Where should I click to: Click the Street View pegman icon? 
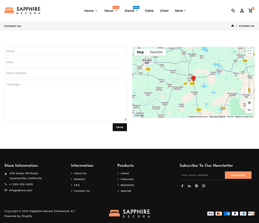(249, 90)
